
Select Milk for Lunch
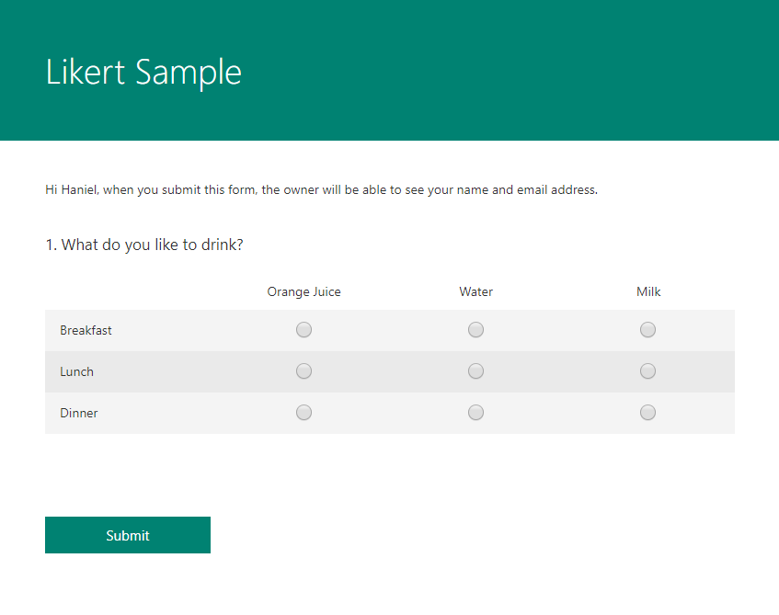(x=647, y=370)
